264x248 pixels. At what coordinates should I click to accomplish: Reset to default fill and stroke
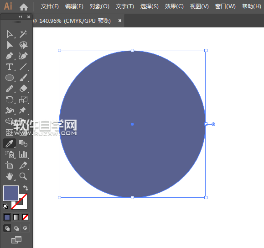coord(5,206)
